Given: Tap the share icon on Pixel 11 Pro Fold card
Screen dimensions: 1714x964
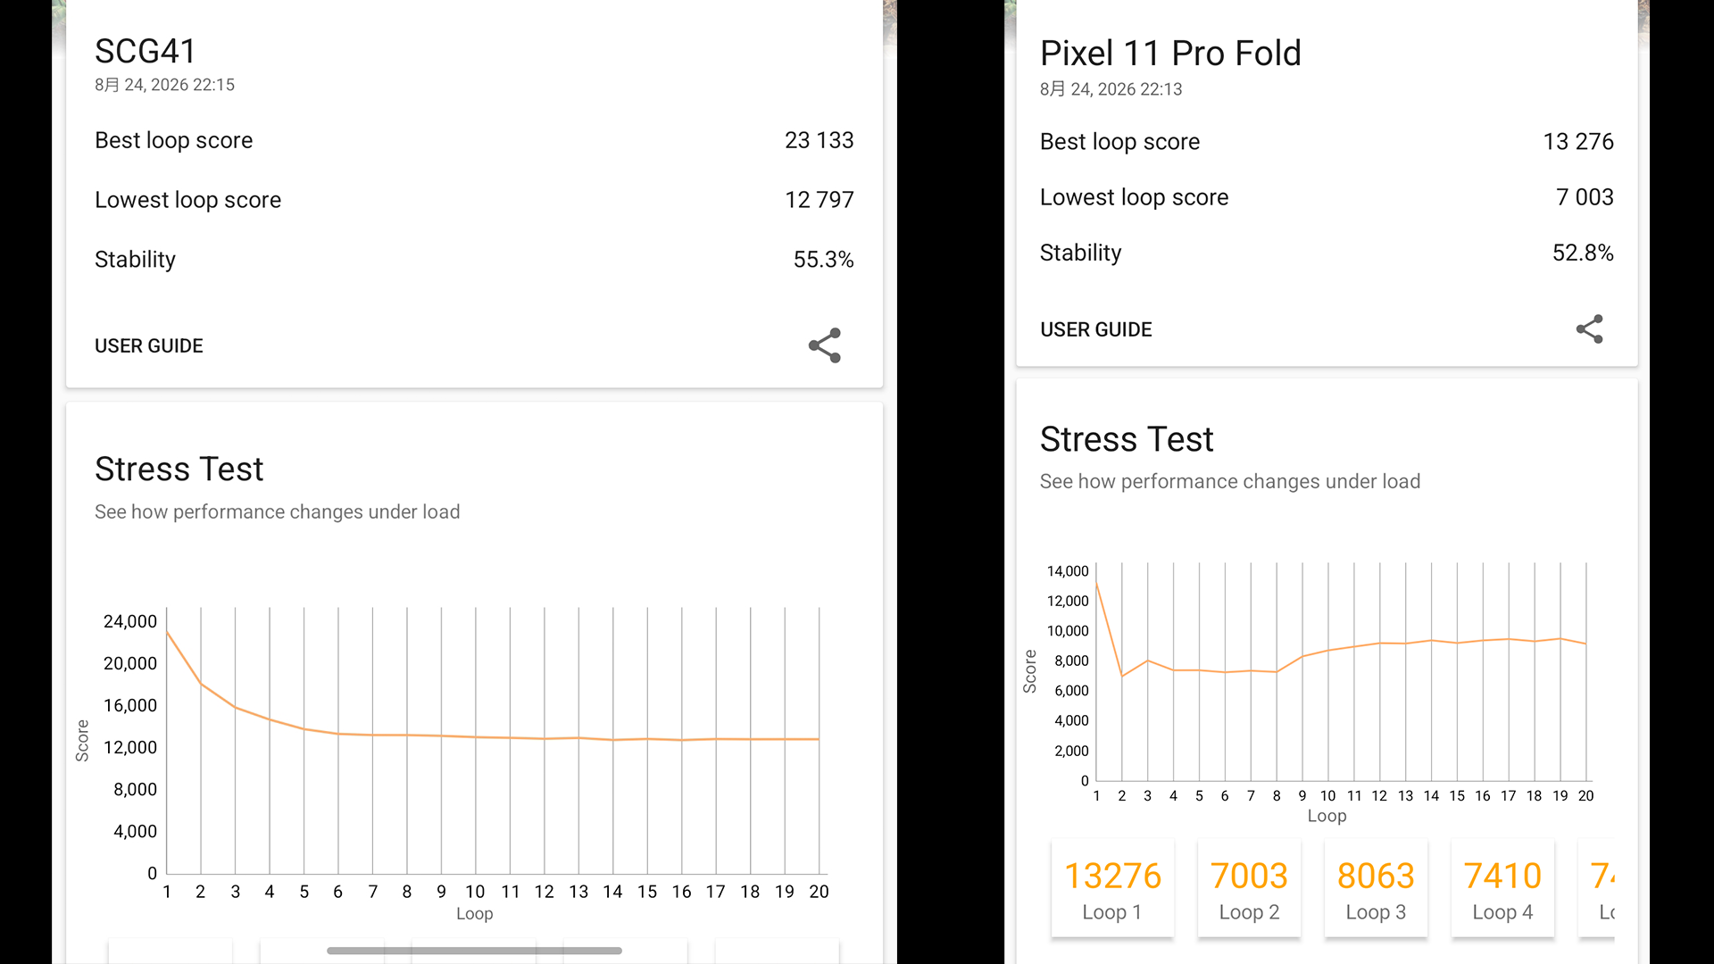Looking at the screenshot, I should click(x=1590, y=329).
